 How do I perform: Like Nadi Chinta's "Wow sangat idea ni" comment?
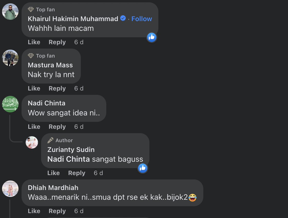click(x=34, y=127)
